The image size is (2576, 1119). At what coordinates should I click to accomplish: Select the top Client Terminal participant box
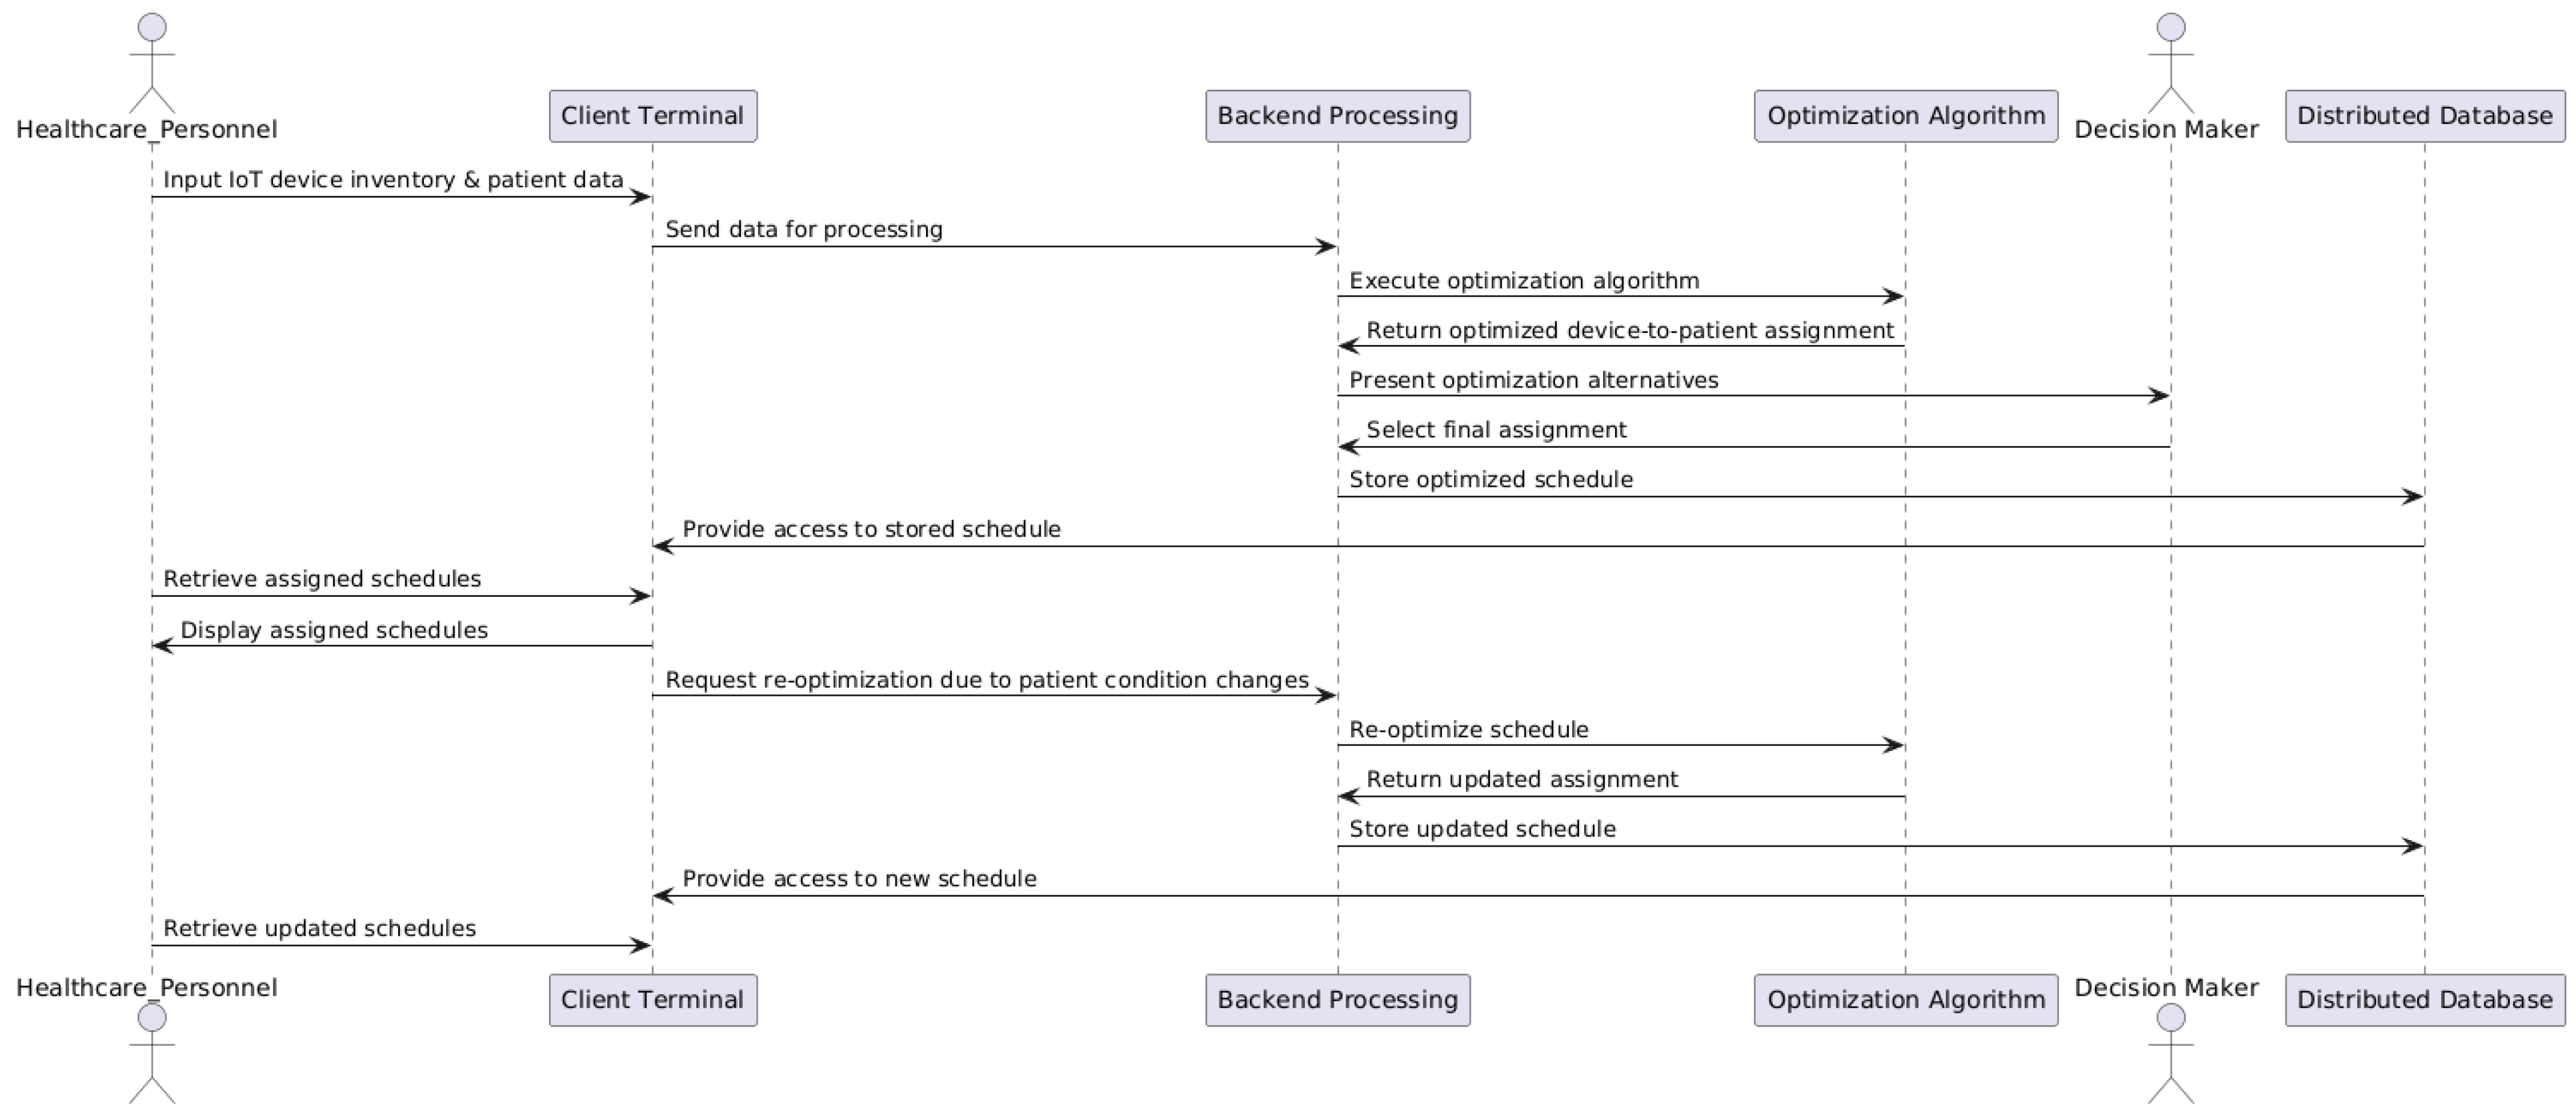652,116
